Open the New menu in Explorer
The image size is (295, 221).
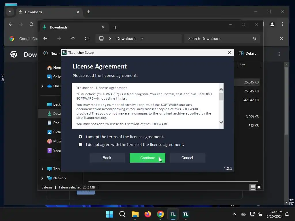point(52,53)
